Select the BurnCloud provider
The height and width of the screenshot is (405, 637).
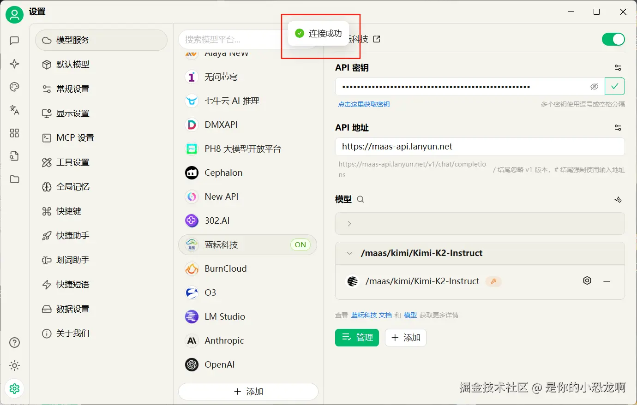tap(248, 268)
